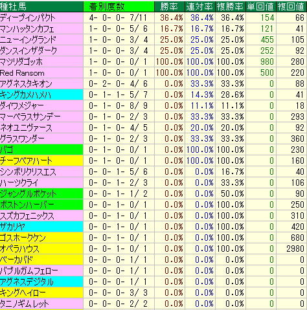The height and width of the screenshot is (310, 307).
Task: Click the 252 単回値 for ダンスインザダーク
Action: tap(267, 50)
